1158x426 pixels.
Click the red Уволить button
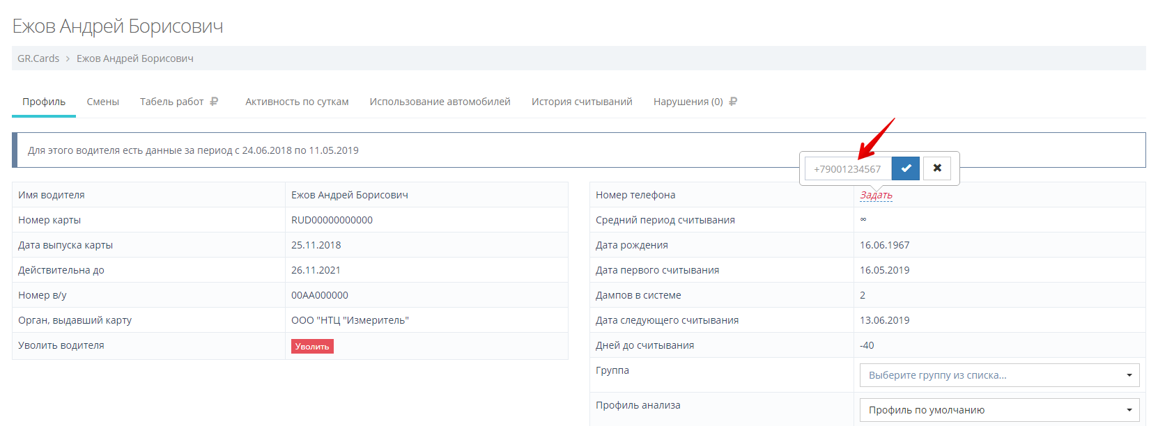point(312,346)
